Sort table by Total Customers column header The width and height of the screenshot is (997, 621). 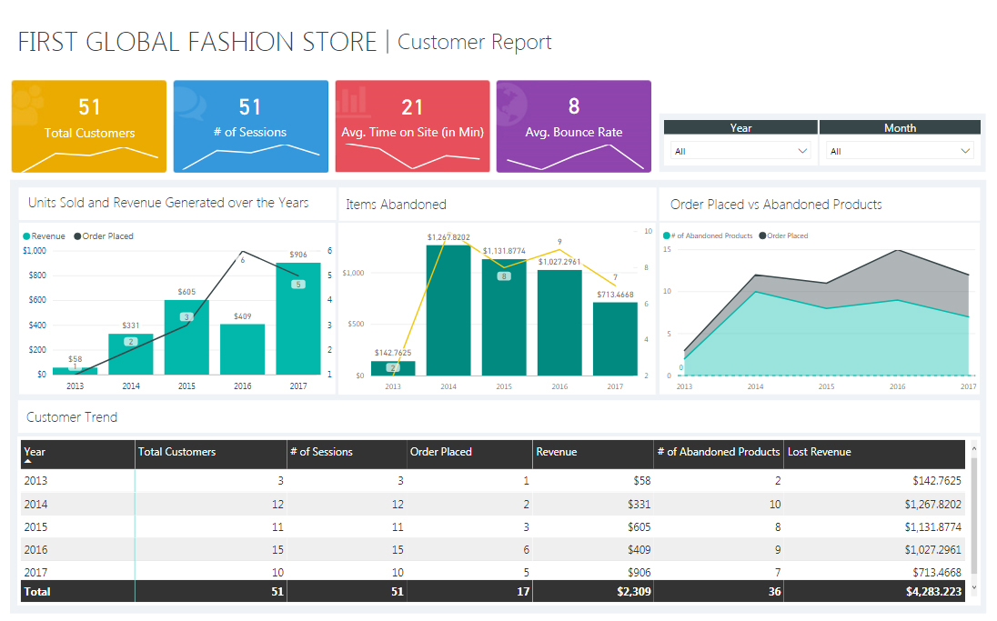pyautogui.click(x=177, y=452)
